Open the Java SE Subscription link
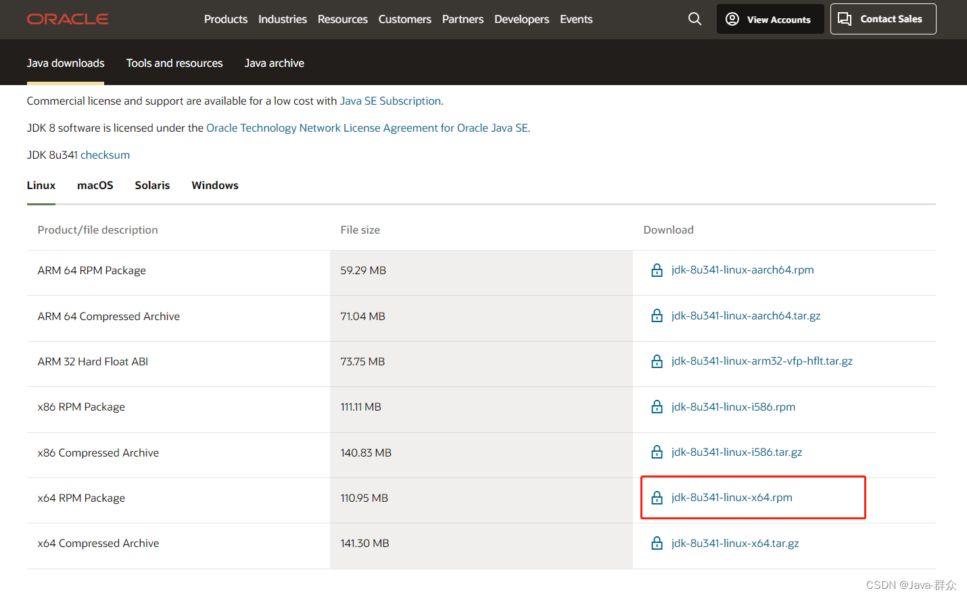This screenshot has height=597, width=967. point(390,101)
